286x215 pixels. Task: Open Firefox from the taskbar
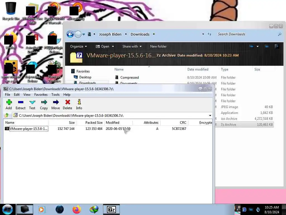[77, 209]
